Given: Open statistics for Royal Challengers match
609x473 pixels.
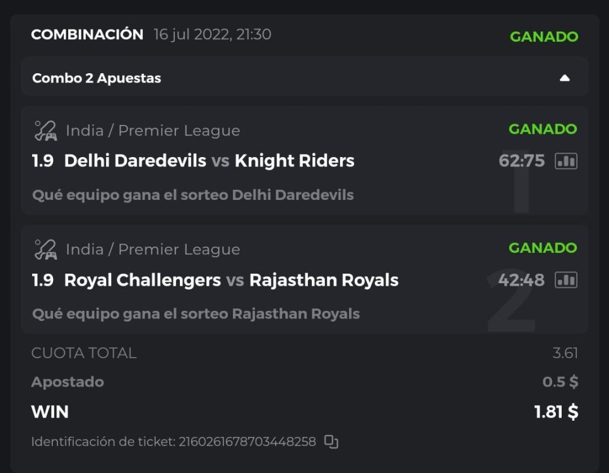Looking at the screenshot, I should pos(565,280).
